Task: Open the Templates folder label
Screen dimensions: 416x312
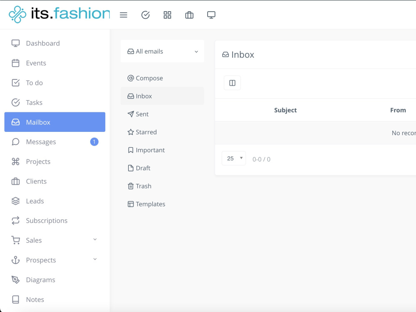Action: click(x=151, y=204)
